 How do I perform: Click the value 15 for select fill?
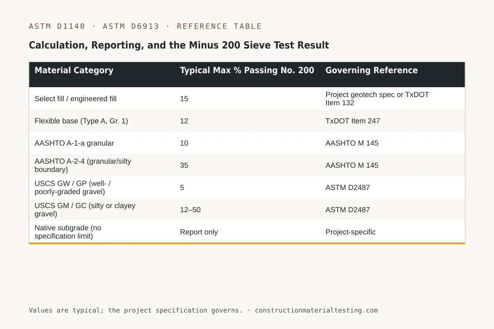click(184, 99)
